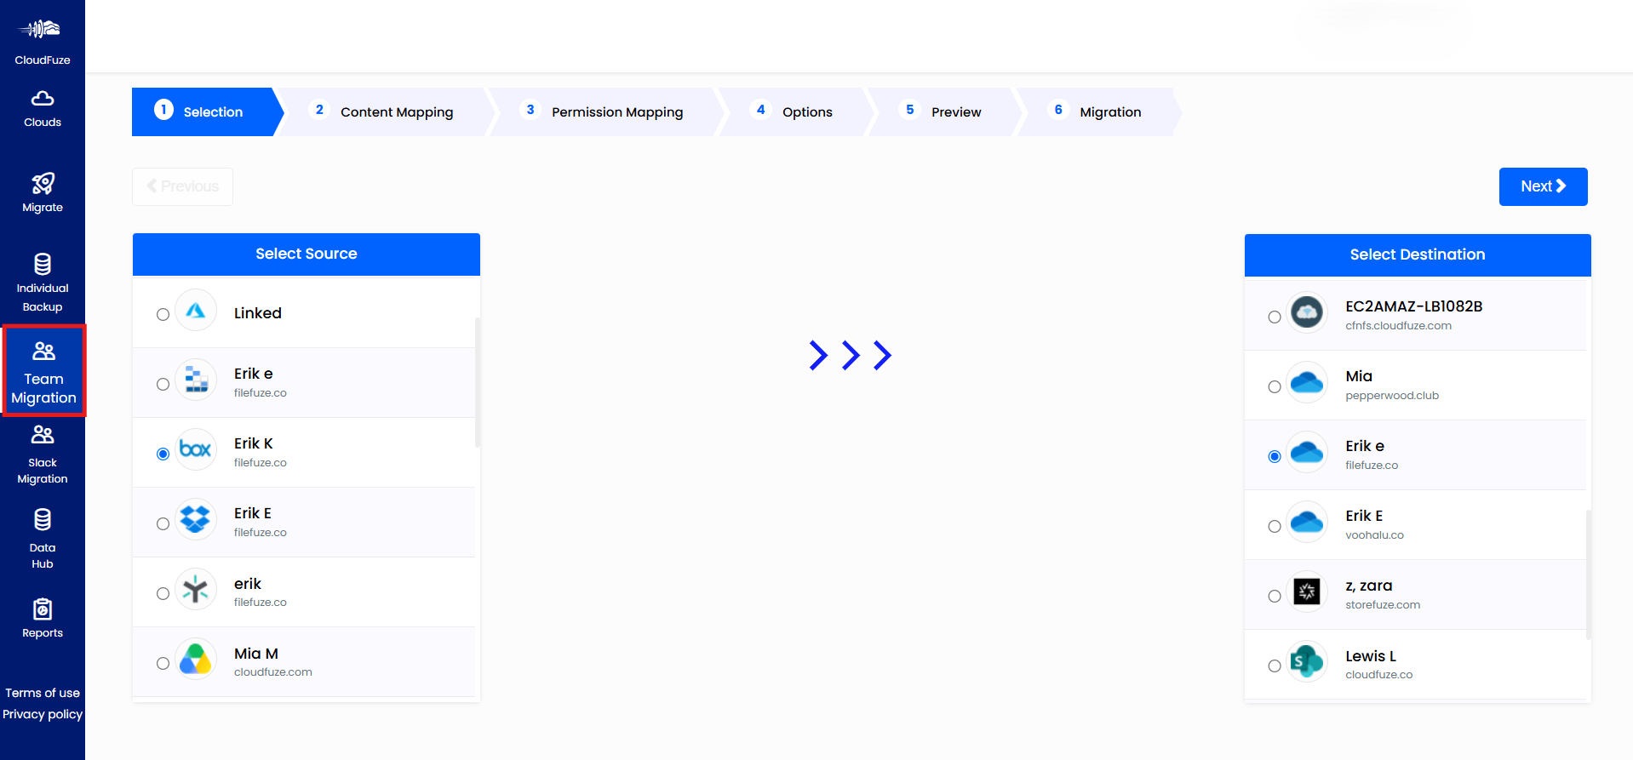Open Team Migration in sidebar
Image resolution: width=1633 pixels, height=760 pixels.
(43, 371)
